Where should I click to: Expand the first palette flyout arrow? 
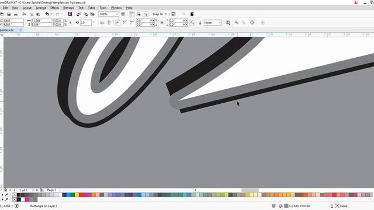click(x=2, y=195)
